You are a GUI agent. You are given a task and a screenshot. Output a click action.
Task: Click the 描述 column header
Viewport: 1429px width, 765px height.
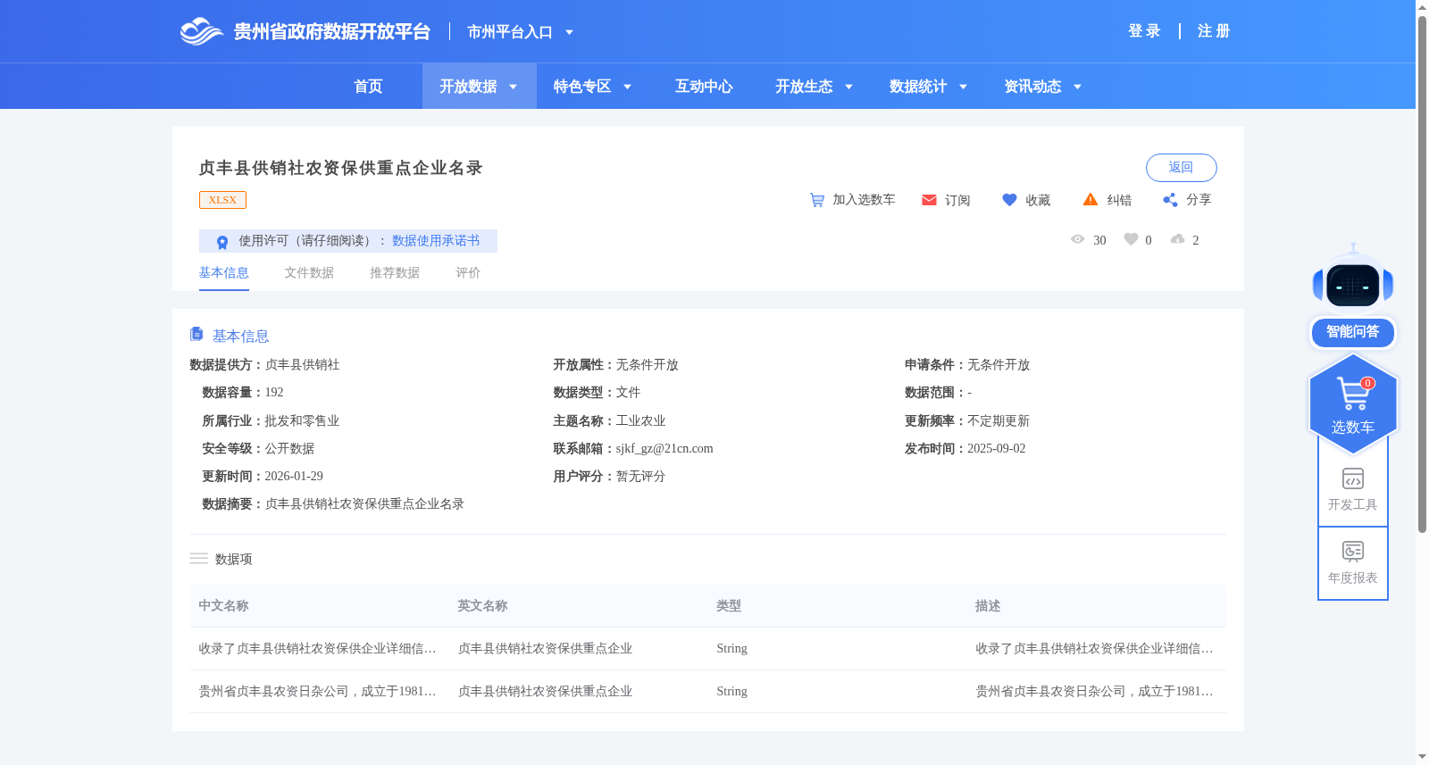[988, 606]
